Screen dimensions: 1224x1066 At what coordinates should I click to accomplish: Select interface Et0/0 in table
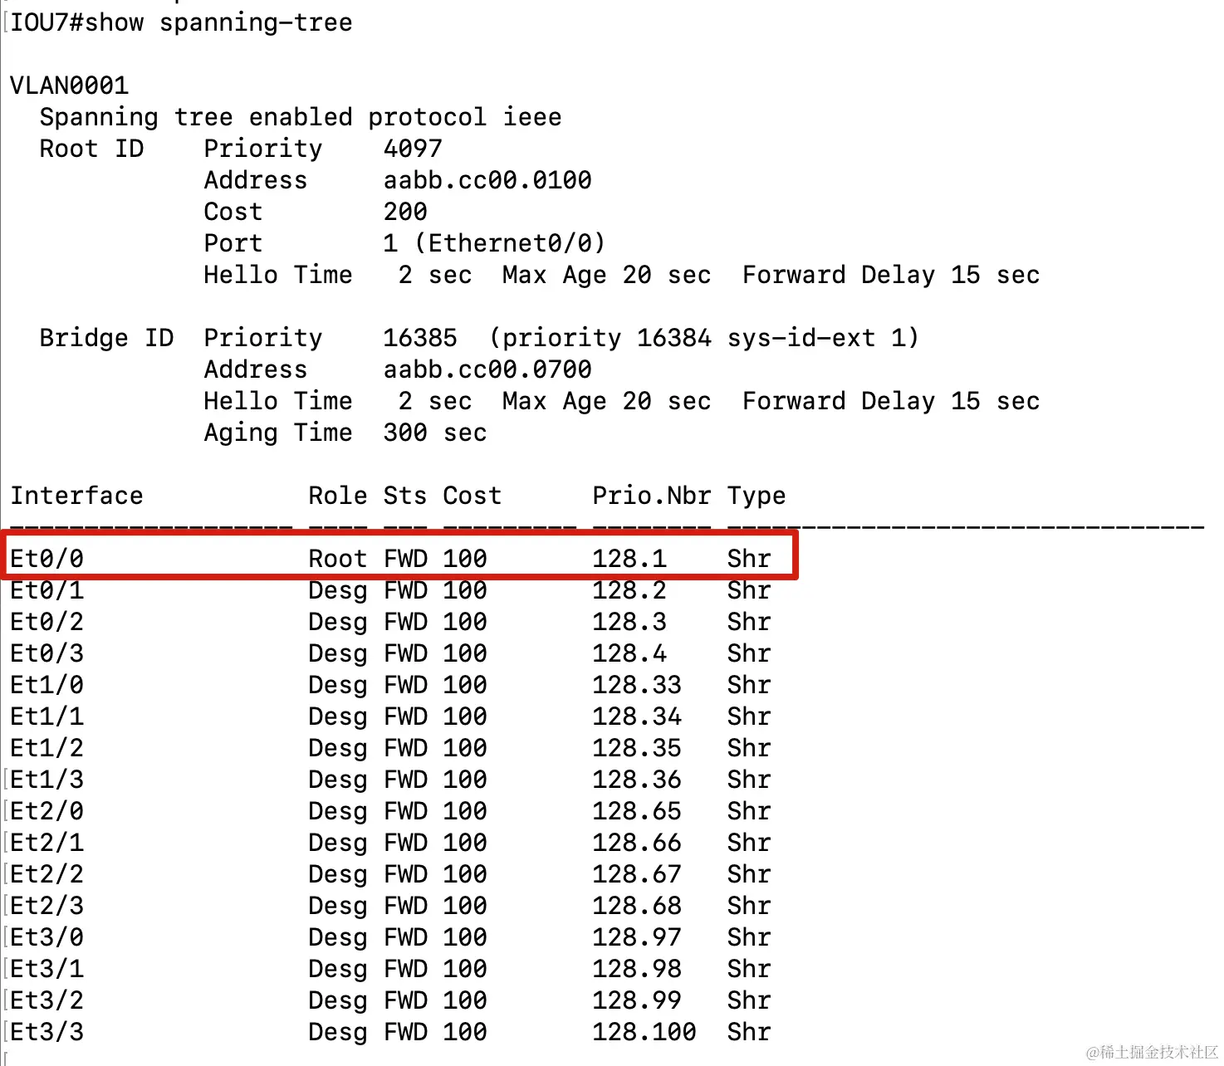(47, 559)
